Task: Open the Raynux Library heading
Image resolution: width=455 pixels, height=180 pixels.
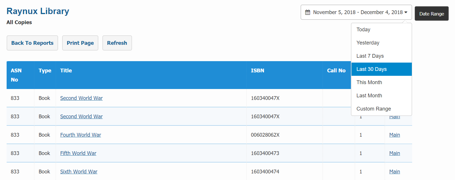Action: click(x=38, y=11)
